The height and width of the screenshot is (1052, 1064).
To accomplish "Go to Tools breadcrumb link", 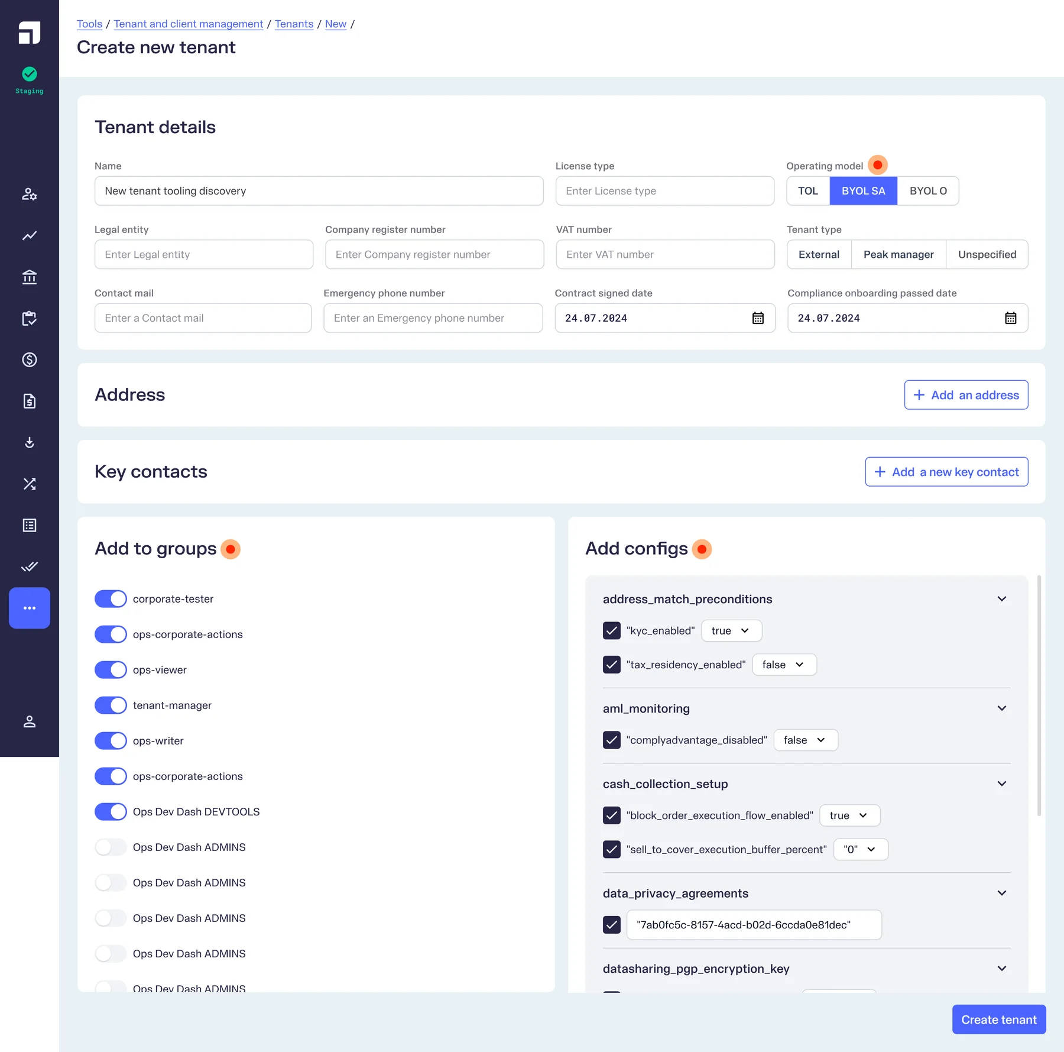I will tap(89, 24).
